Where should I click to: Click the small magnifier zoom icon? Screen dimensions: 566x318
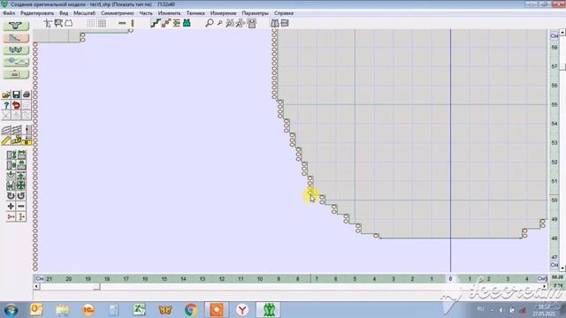point(219,24)
